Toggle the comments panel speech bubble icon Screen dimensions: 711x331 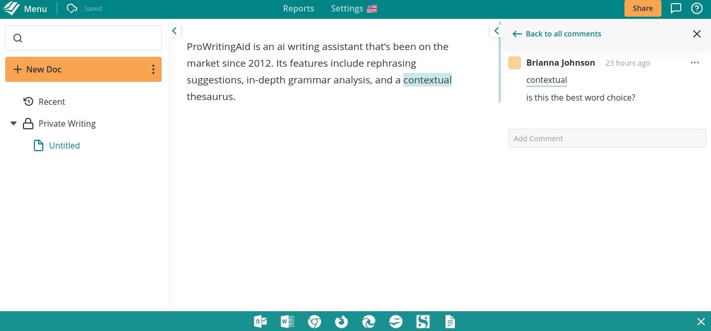point(676,8)
